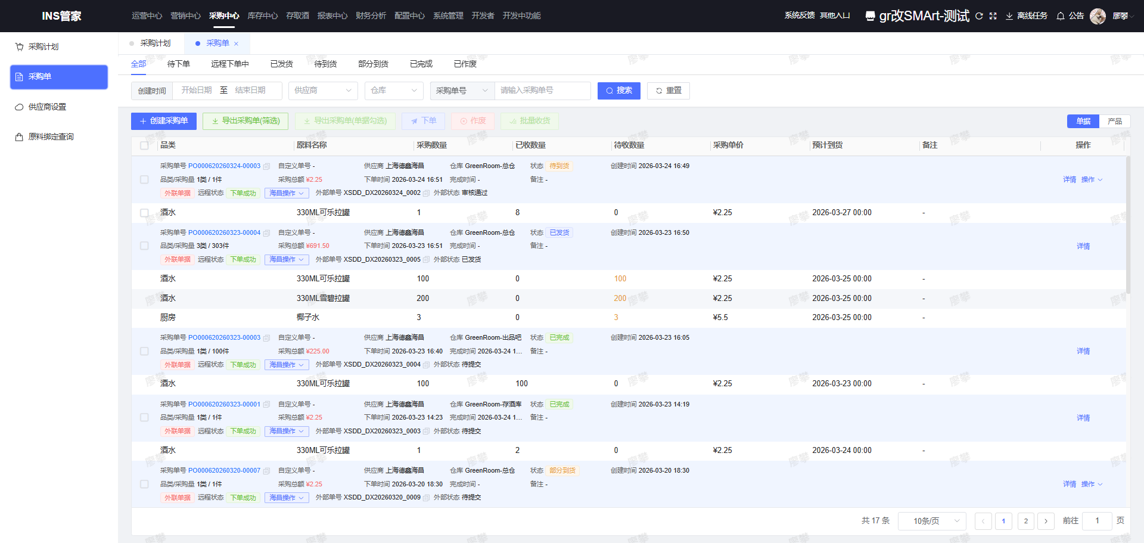Click the user avatar picture

pos(1098,16)
